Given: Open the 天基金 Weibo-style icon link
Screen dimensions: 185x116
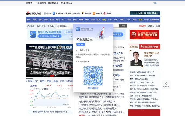Looking at the screenshot, I should [105, 13].
